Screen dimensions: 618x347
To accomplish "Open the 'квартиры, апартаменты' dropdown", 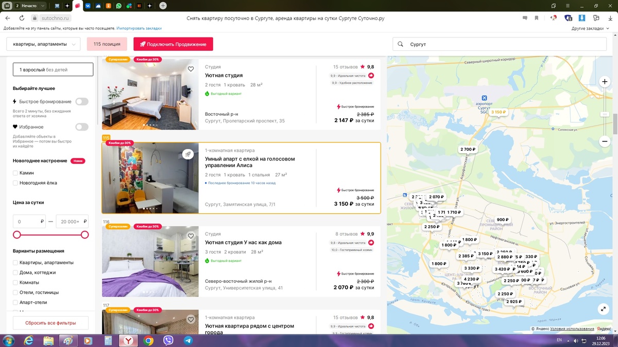I will [43, 44].
